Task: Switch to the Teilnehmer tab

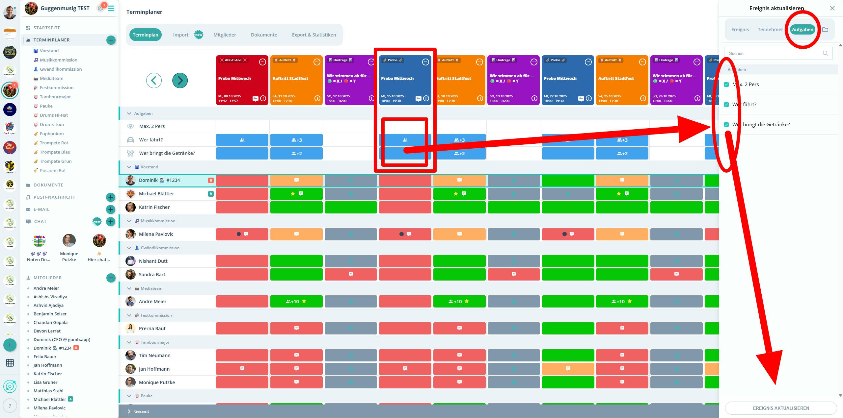Action: pos(770,30)
